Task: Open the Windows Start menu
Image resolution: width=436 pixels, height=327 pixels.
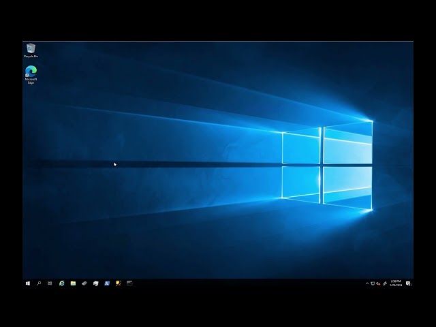Action: coord(28,283)
